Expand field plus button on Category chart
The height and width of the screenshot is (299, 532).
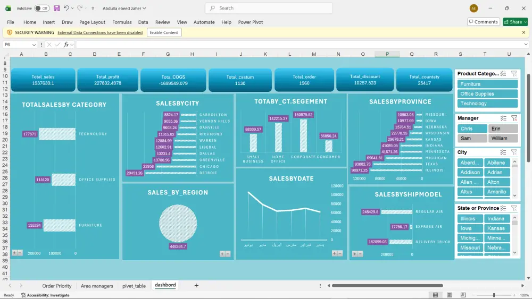pos(14,253)
